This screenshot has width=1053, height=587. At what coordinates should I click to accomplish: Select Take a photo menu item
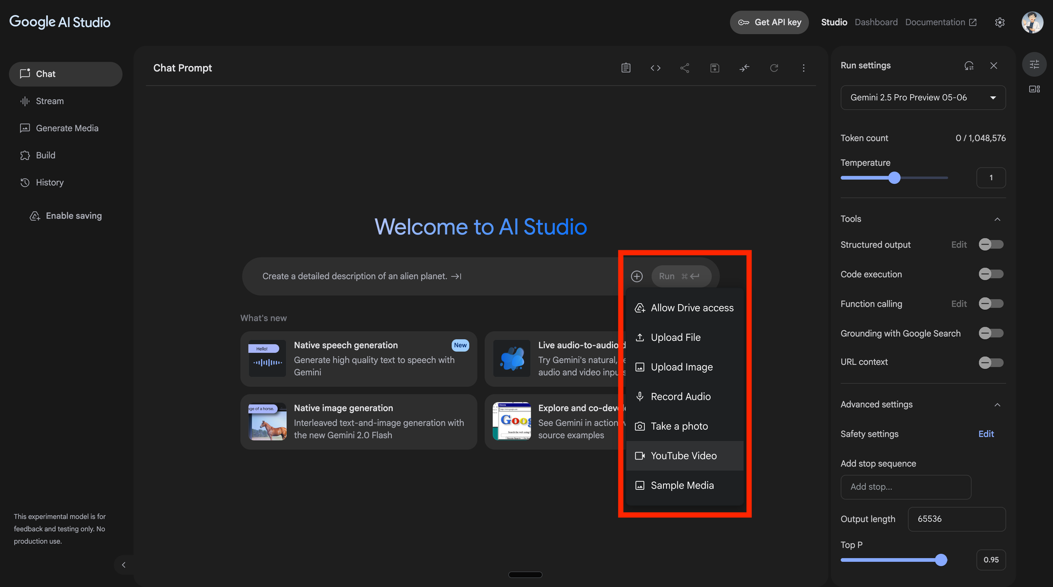point(684,426)
